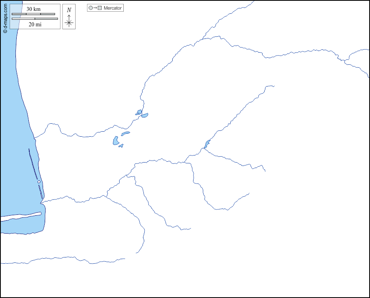Click the letter N above compass arrow
This screenshot has height=298, width=370.
[69, 10]
